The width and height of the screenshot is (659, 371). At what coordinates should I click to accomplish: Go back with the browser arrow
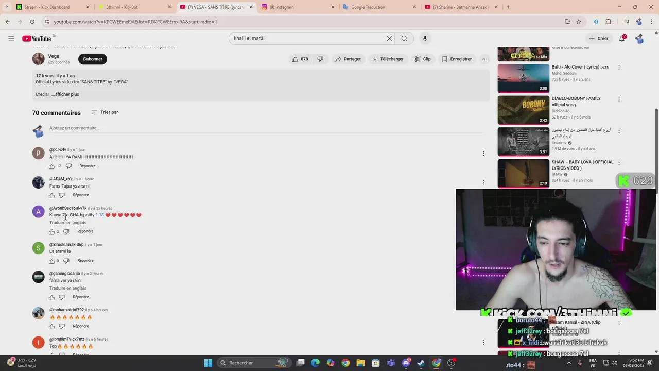tap(7, 22)
